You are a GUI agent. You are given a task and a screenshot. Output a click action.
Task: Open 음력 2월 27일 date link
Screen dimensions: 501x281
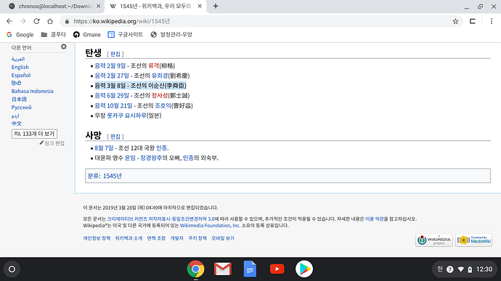112,76
